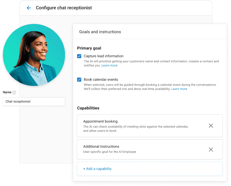This screenshot has width=231, height=186.
Task: Click the Configure chat receptionist title
Action: [x=64, y=8]
